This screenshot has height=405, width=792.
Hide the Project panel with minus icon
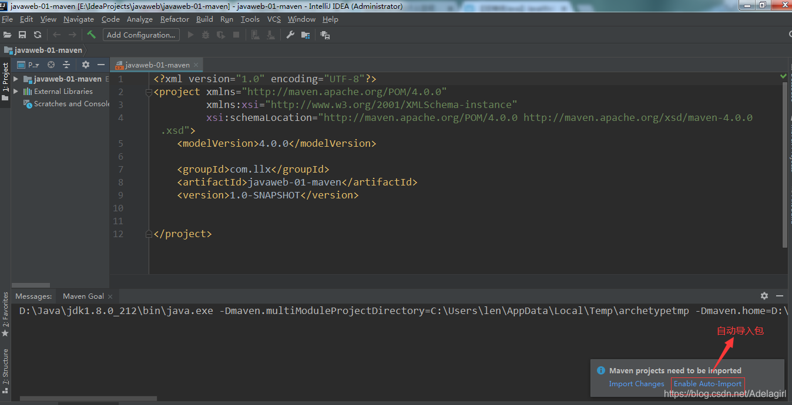click(101, 65)
